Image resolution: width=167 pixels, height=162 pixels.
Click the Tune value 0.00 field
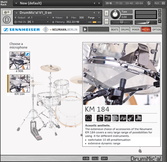(126, 17)
